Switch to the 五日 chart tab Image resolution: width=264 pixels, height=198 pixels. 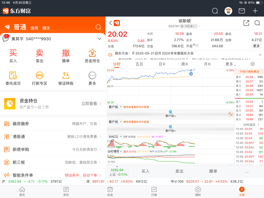coord(139,64)
